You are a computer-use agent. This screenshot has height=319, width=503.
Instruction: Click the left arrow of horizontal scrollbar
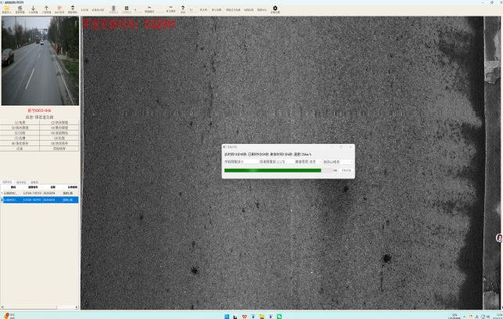pos(2,307)
